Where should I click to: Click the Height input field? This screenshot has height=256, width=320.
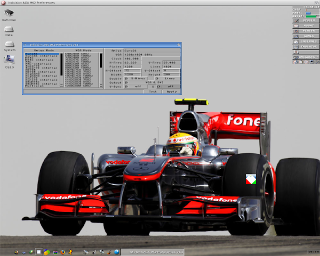click(171, 74)
